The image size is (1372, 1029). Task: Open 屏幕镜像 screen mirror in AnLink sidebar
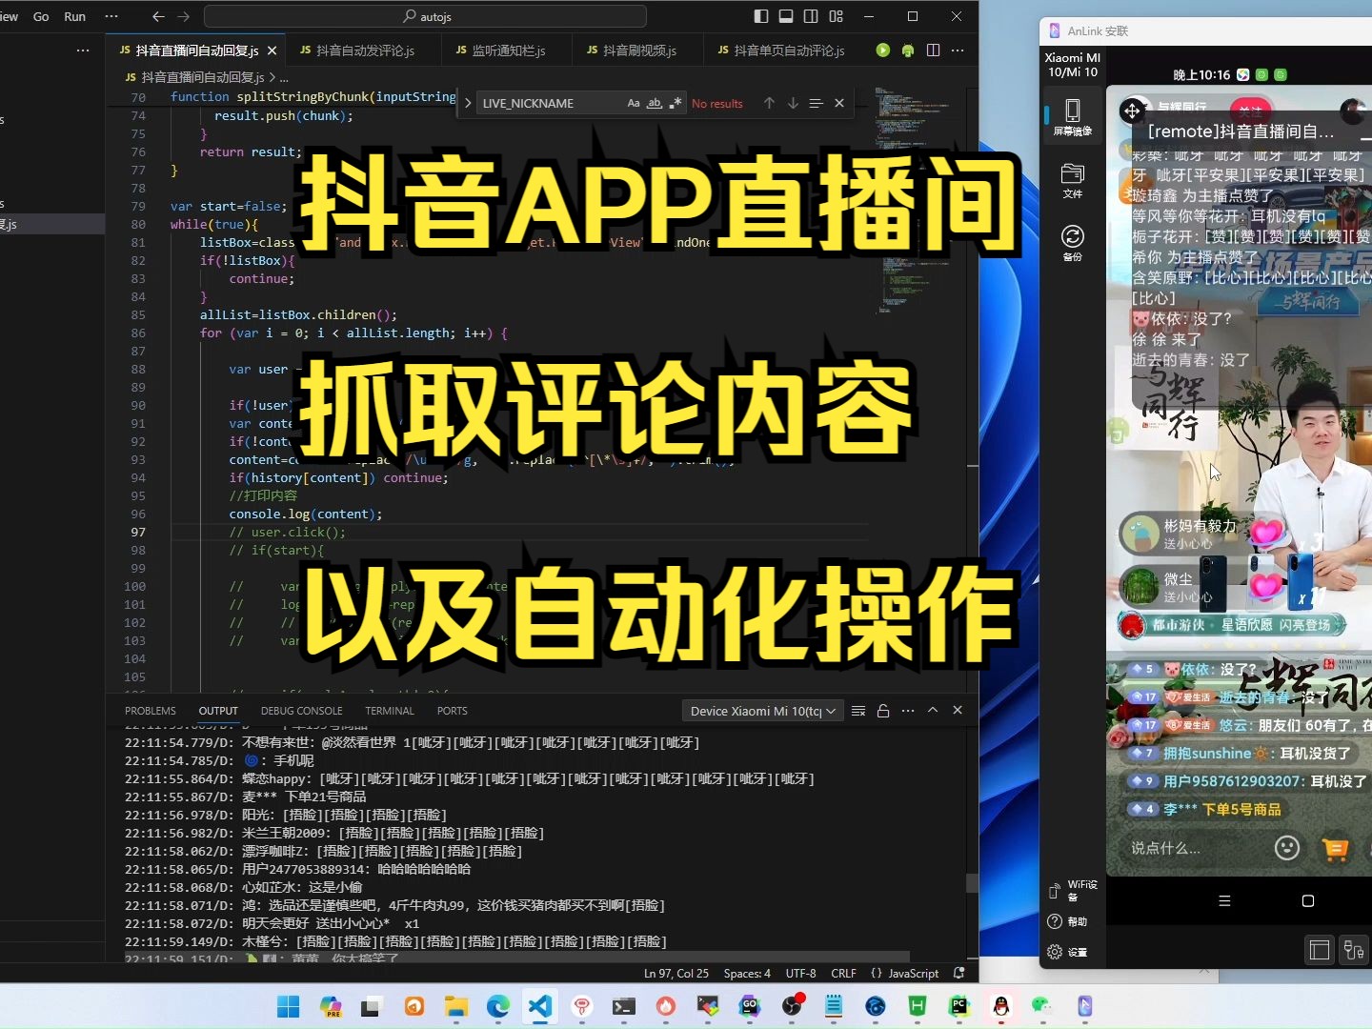pos(1073,117)
